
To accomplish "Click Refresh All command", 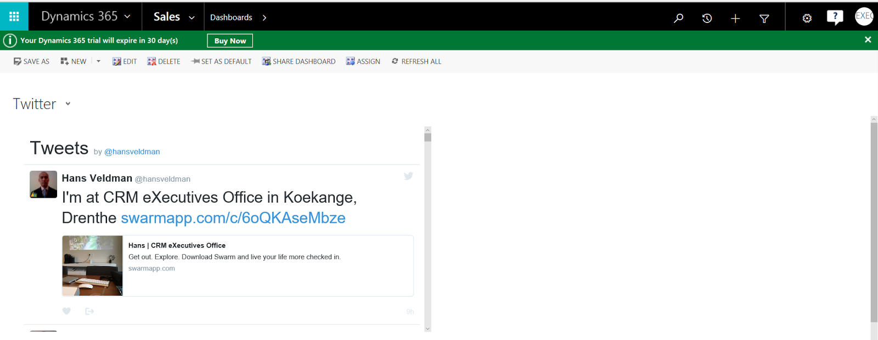I will click(x=417, y=61).
